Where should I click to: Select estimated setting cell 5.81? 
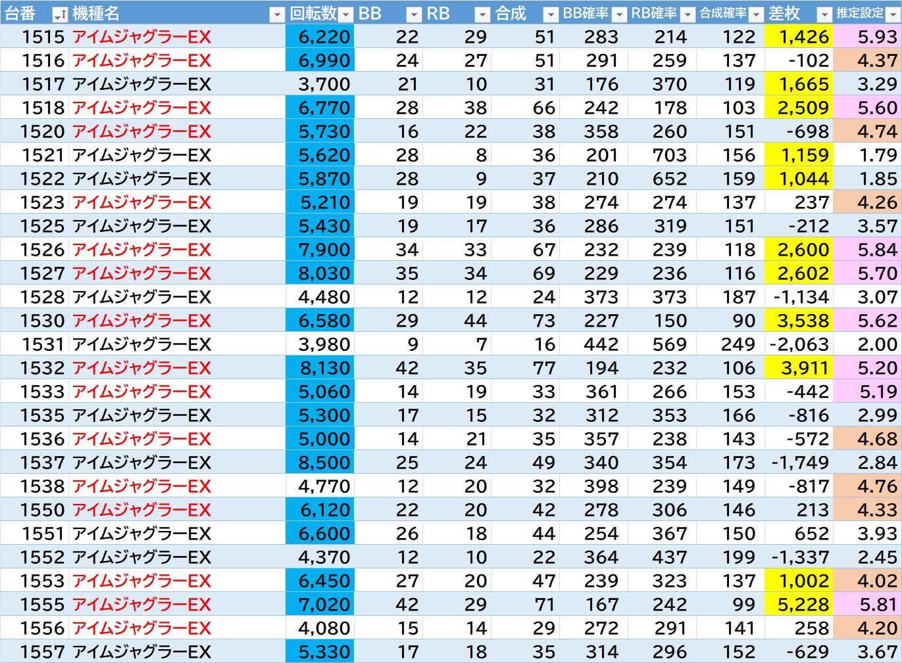tap(868, 605)
